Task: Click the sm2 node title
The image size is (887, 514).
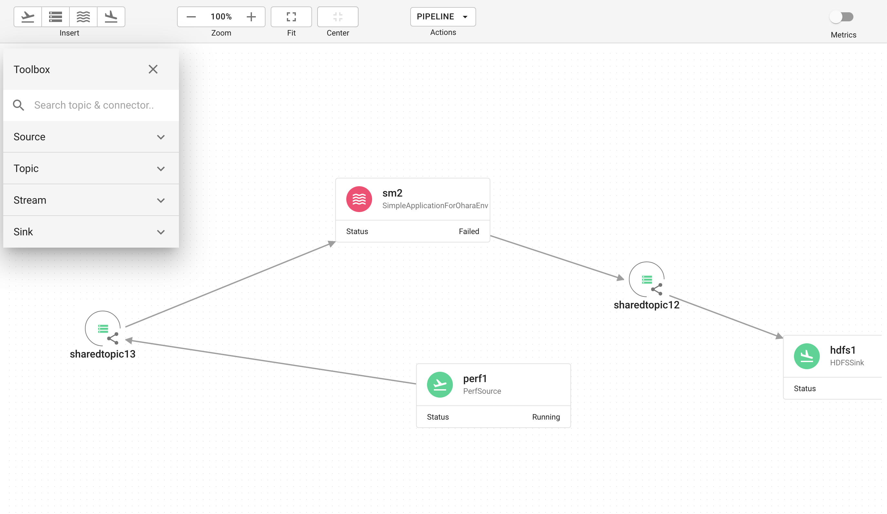Action: (x=392, y=193)
